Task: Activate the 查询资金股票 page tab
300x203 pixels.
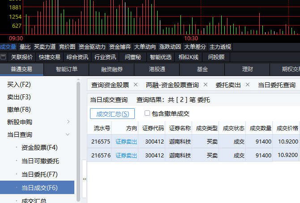Action: point(110,85)
